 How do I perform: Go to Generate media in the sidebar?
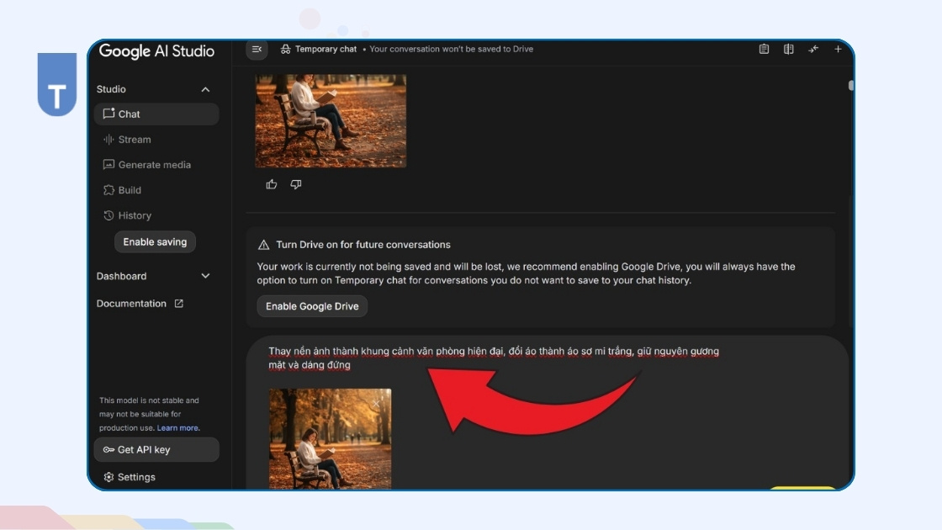click(154, 165)
